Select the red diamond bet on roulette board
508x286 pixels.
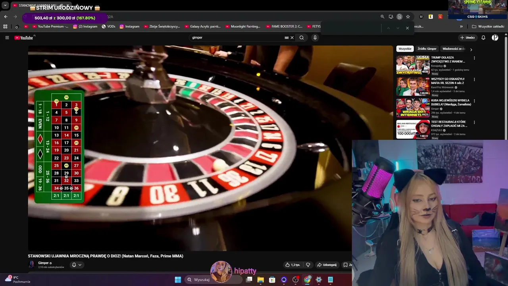coord(40,139)
